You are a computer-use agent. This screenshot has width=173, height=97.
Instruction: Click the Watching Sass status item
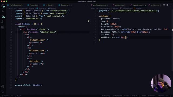pyautogui.click(x=106, y=96)
